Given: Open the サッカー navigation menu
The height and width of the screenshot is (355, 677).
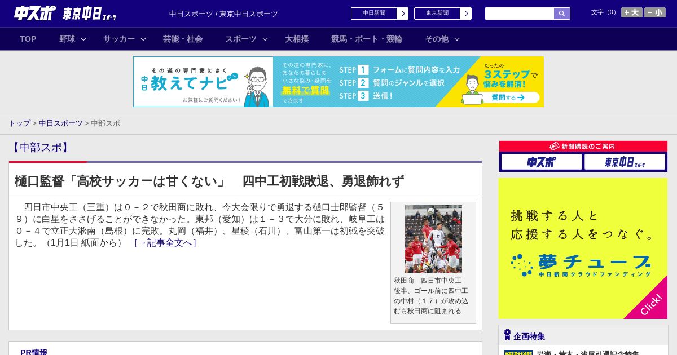Looking at the screenshot, I should pyautogui.click(x=119, y=39).
